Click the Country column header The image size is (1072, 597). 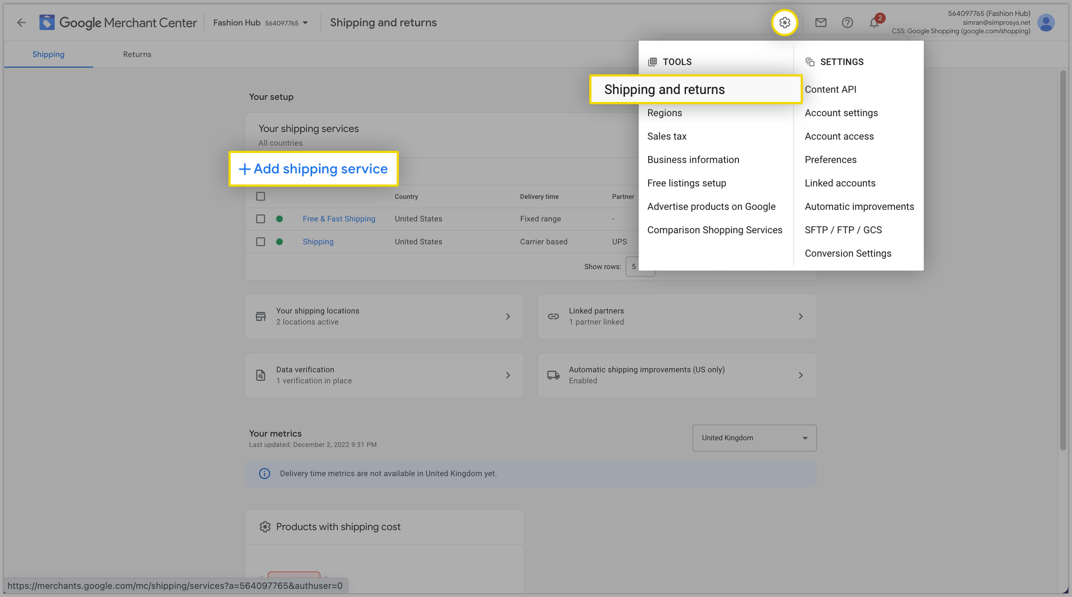point(406,196)
